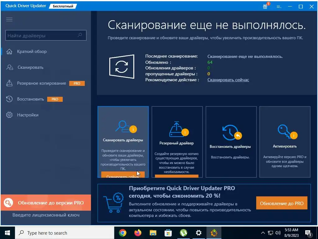Click the пропущенные драйверы label

coord(171,74)
